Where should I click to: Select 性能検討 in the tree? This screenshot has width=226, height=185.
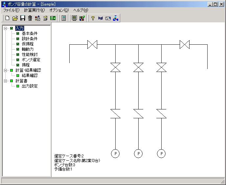30,55
